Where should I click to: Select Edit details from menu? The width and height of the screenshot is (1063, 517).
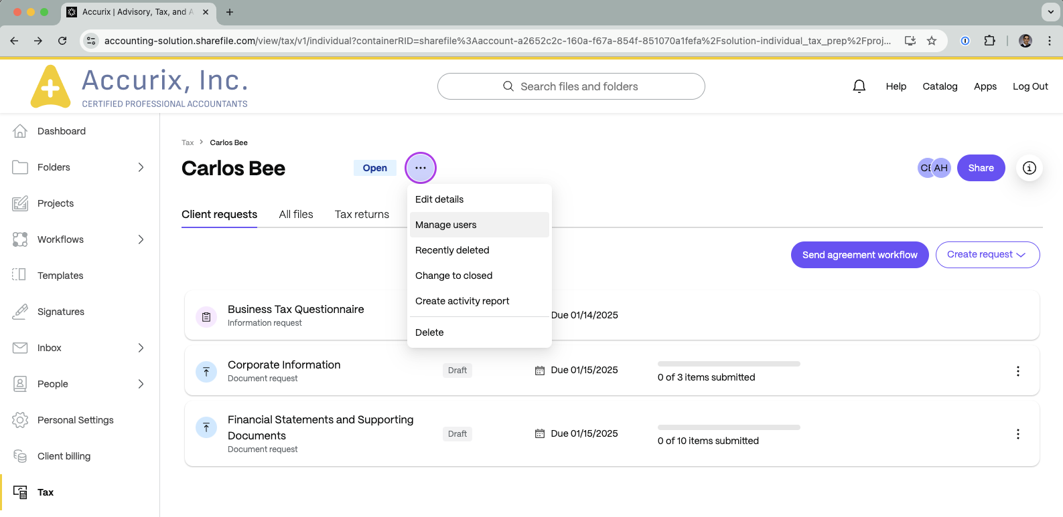pos(480,199)
